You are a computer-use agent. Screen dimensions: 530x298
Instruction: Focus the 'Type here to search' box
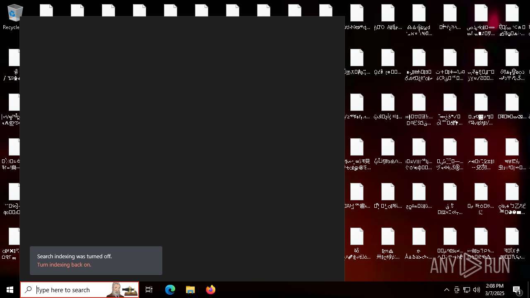(x=79, y=290)
